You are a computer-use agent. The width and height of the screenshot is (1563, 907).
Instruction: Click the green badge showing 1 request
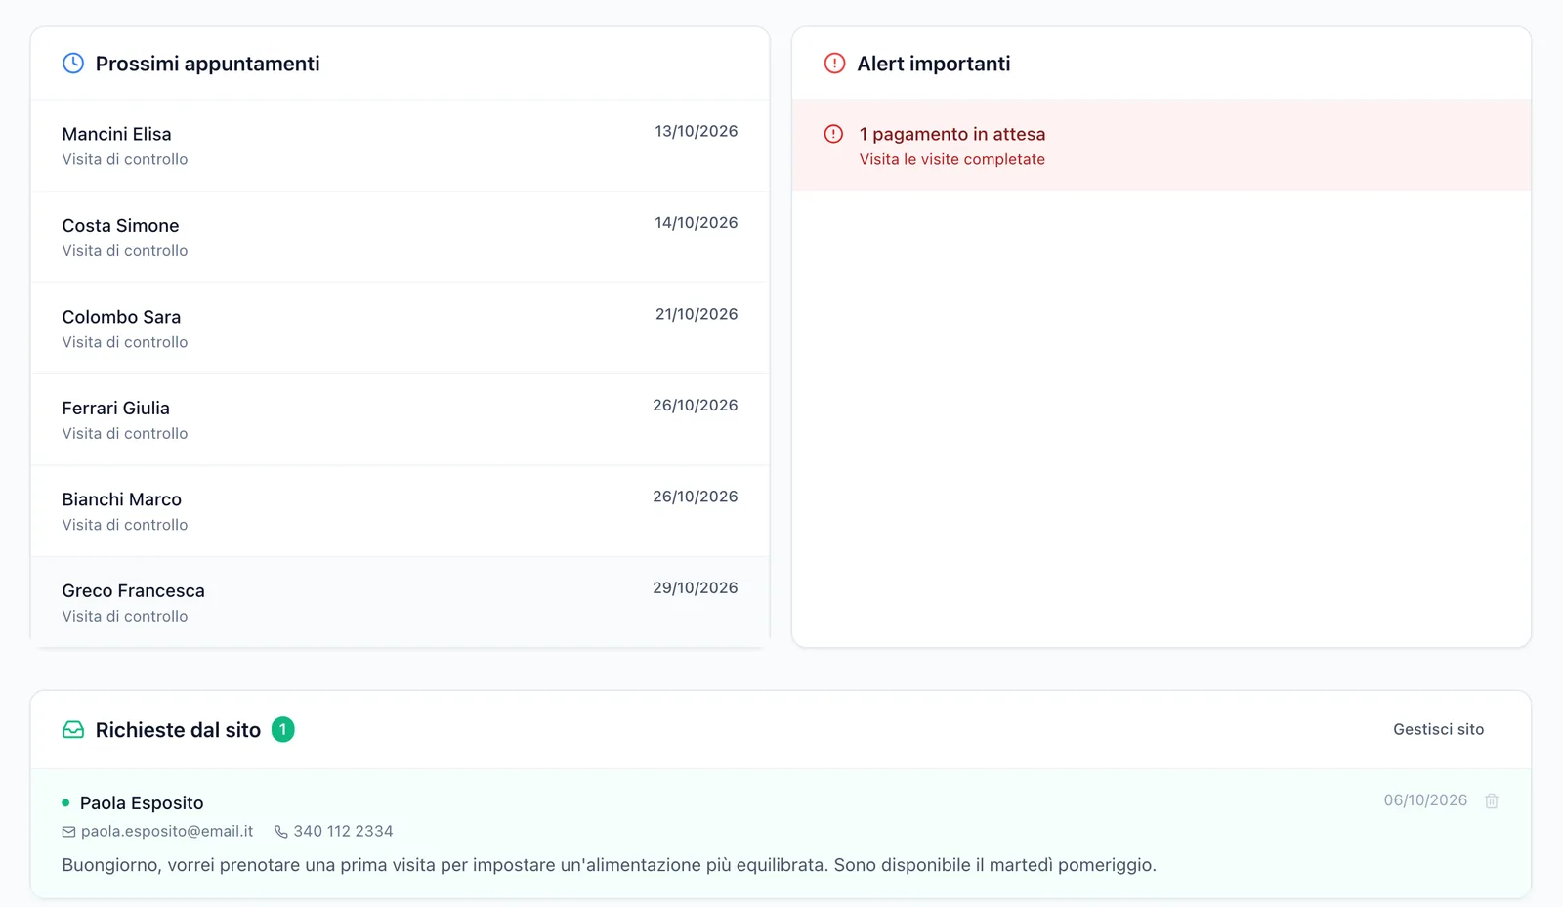click(x=282, y=730)
